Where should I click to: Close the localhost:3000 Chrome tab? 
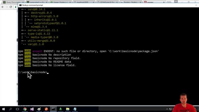pos(93,2)
